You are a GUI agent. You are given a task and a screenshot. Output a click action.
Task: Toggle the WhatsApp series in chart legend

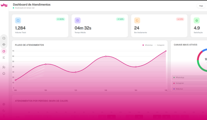click(x=148, y=45)
